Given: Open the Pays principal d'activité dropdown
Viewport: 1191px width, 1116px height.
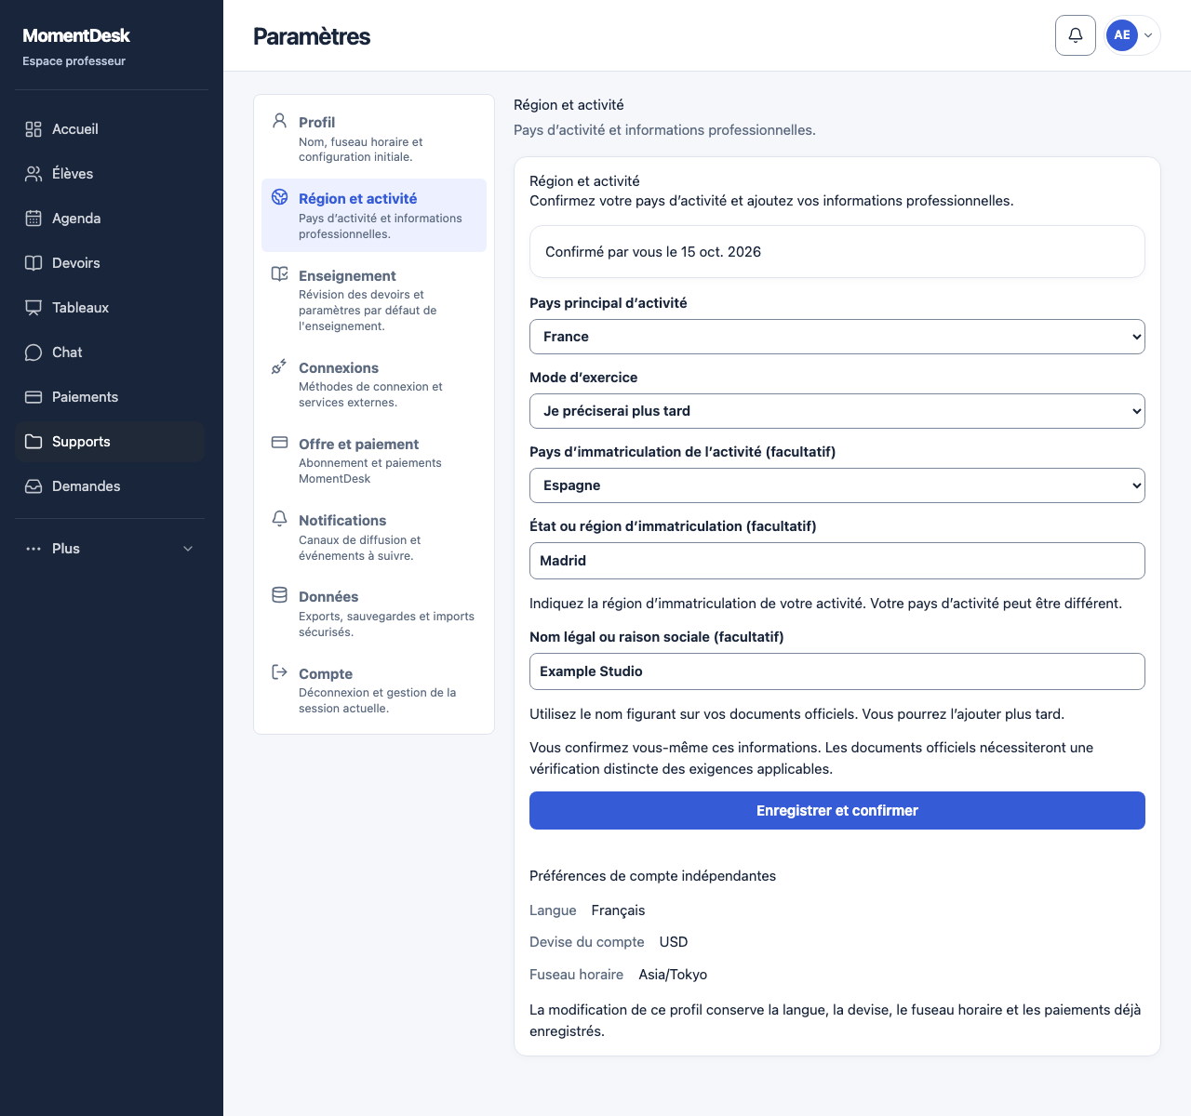Looking at the screenshot, I should 837,337.
